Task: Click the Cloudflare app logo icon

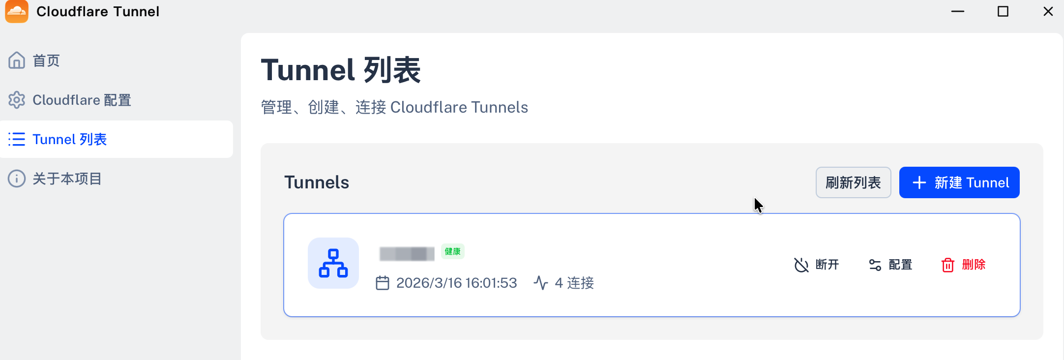Action: (x=17, y=11)
